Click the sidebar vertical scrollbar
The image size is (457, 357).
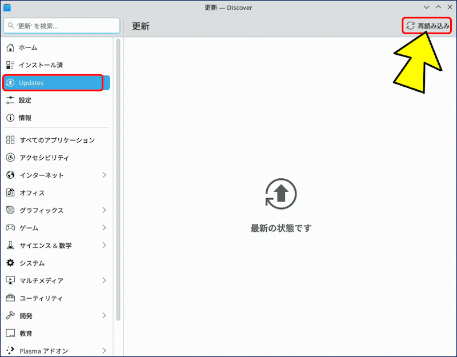tap(118, 171)
